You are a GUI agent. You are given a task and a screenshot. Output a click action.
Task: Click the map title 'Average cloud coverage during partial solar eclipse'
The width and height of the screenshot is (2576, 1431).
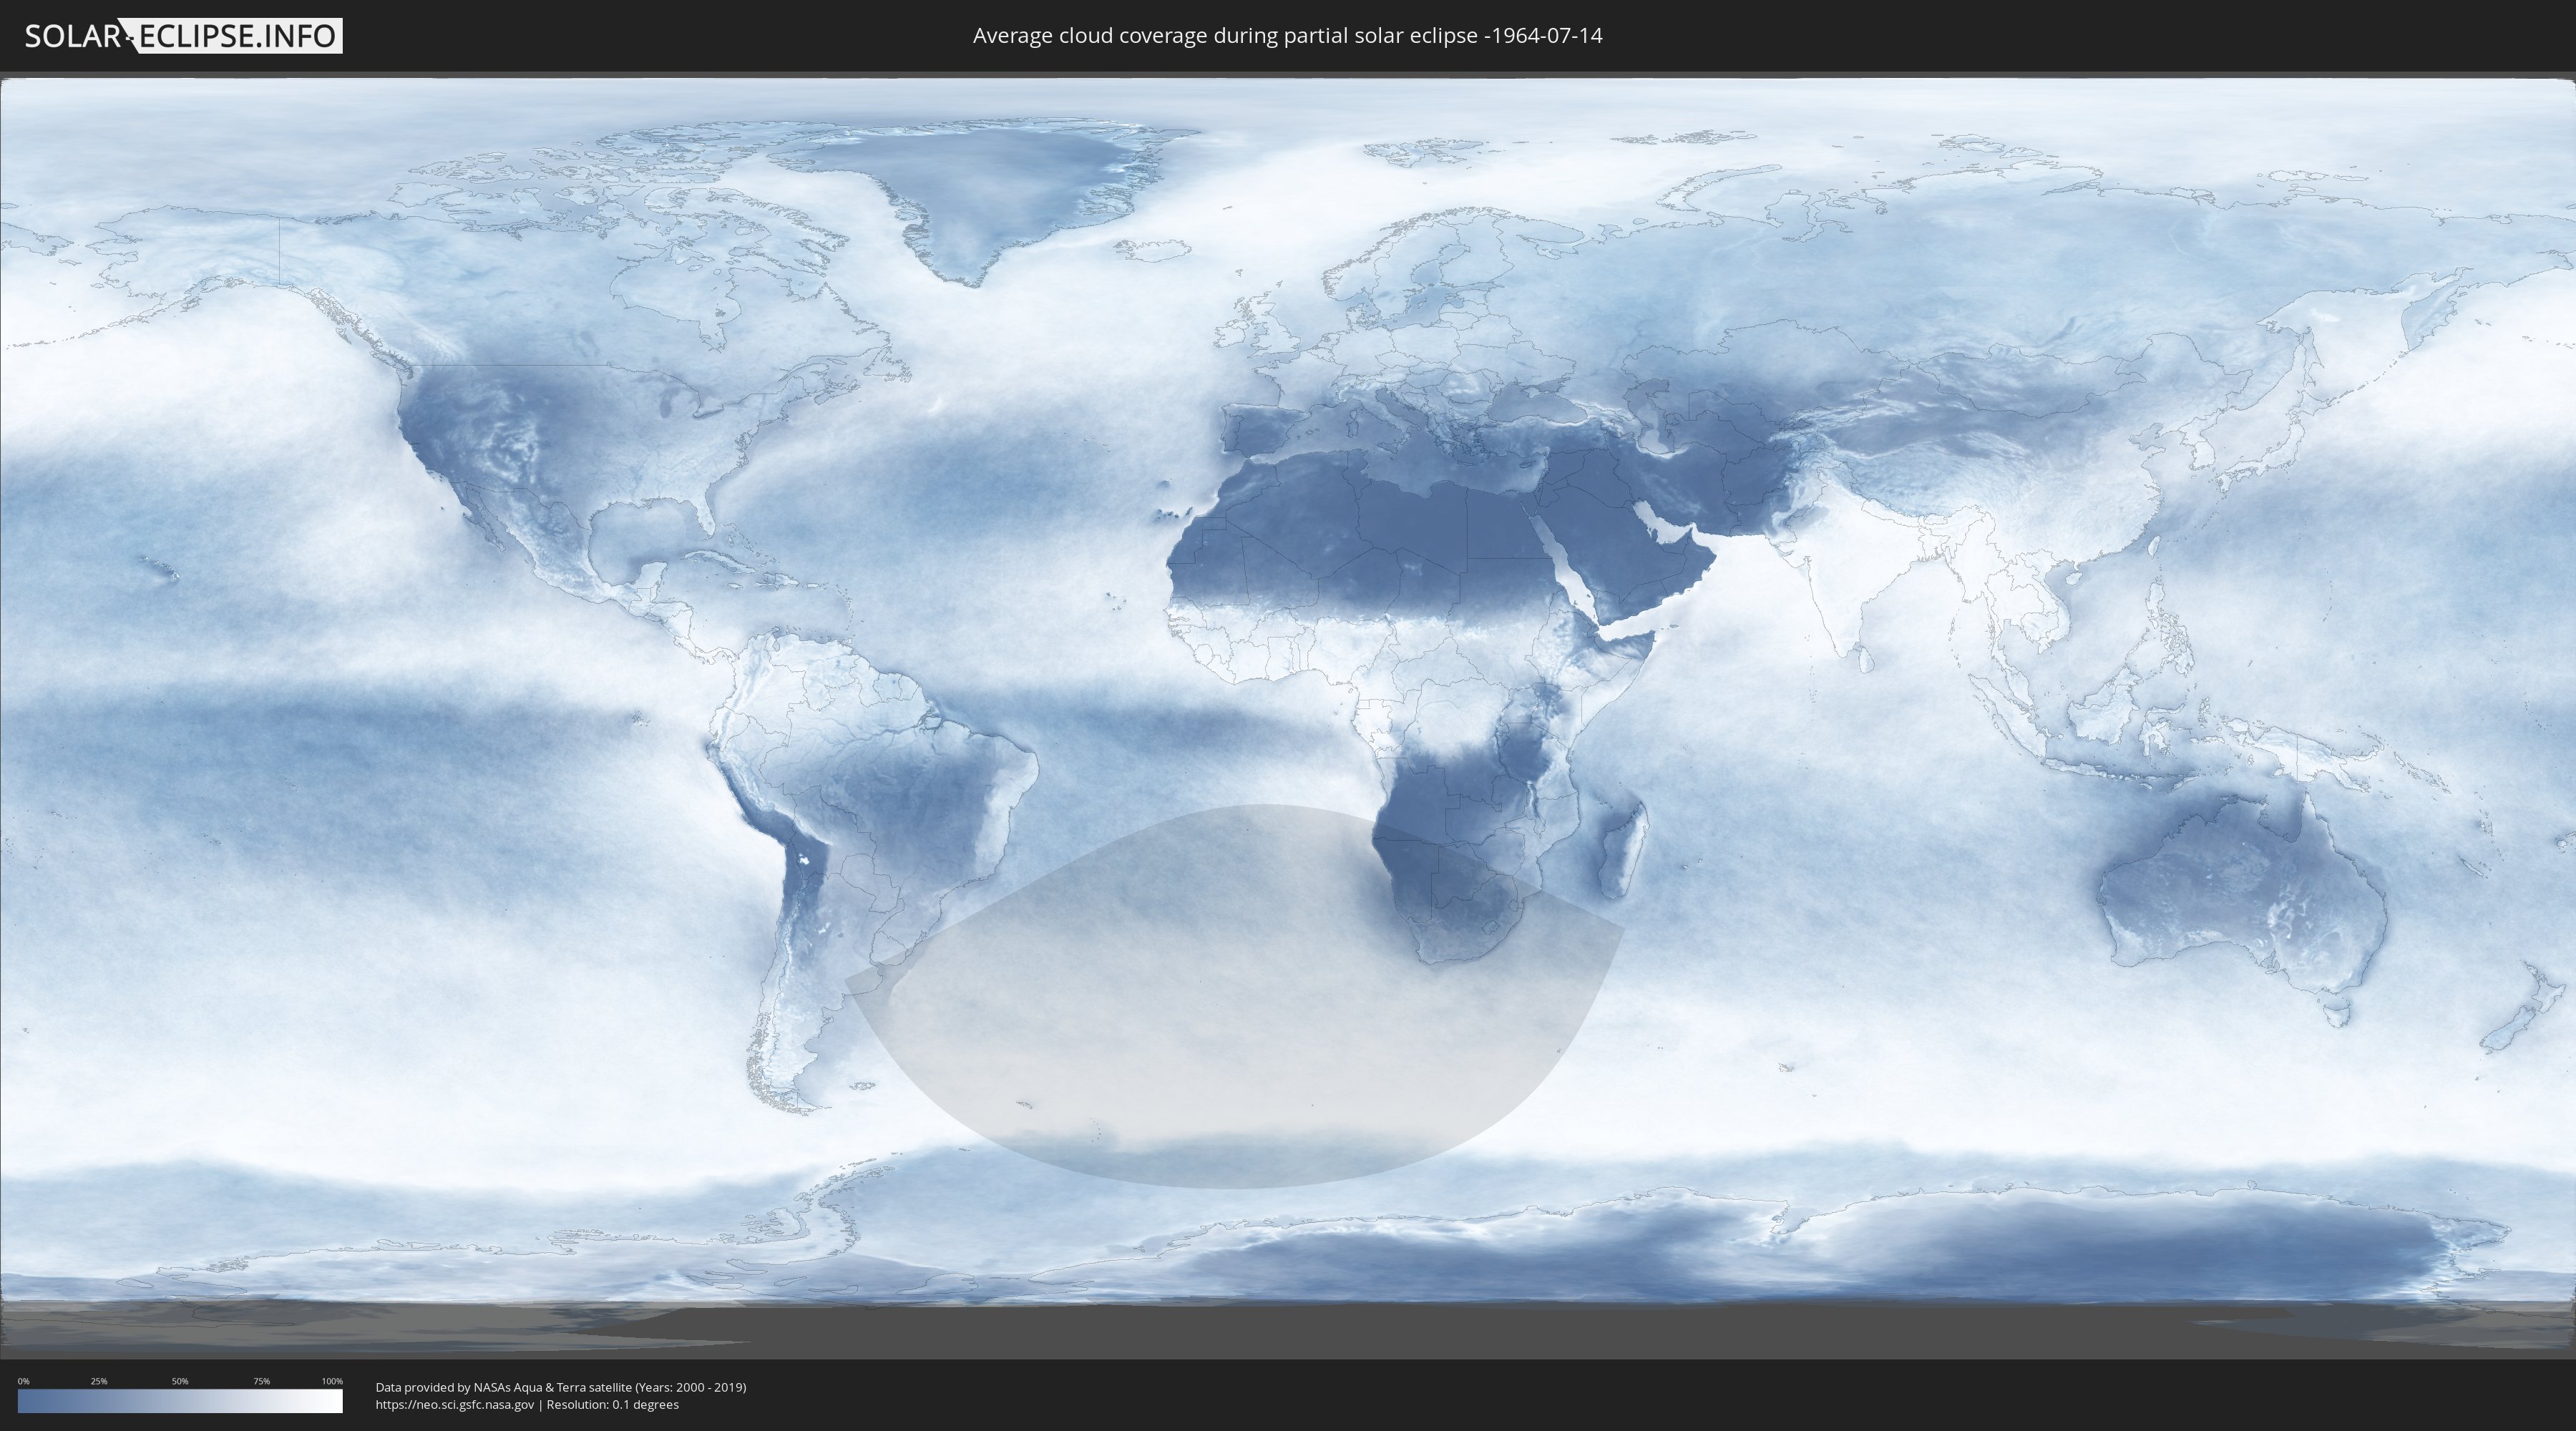click(x=1287, y=36)
